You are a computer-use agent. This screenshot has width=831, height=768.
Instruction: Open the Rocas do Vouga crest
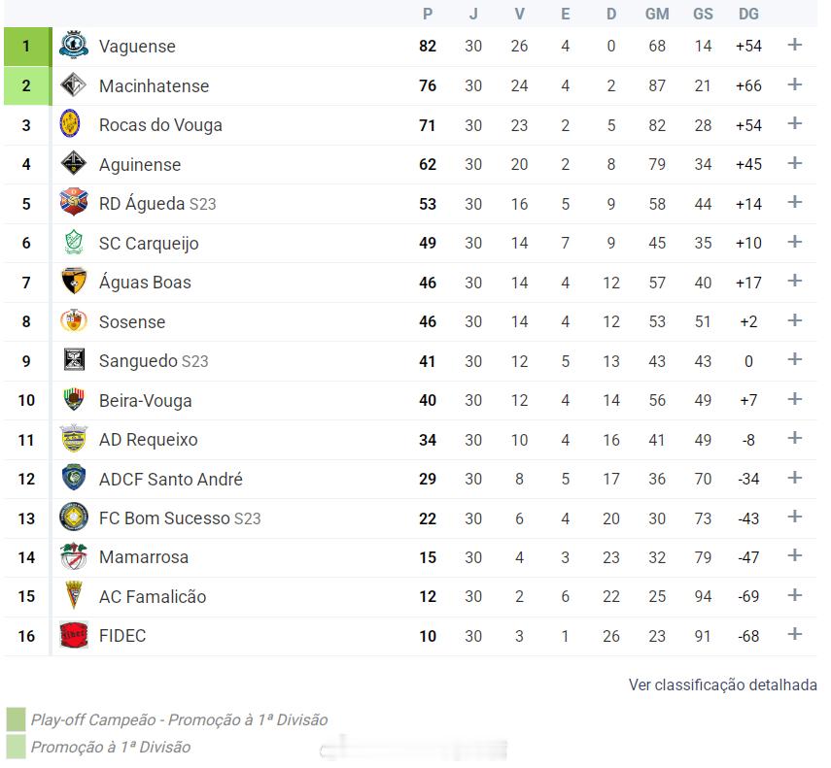tap(70, 124)
